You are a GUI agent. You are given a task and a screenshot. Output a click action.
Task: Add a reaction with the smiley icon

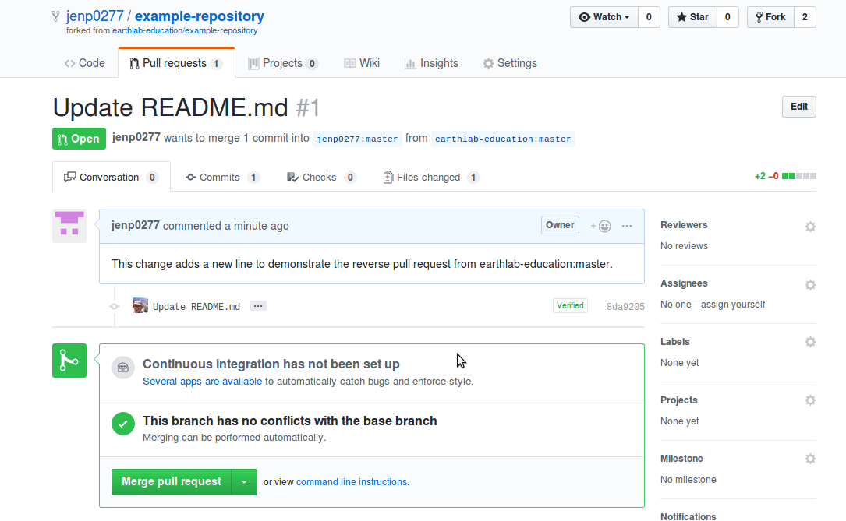point(600,227)
